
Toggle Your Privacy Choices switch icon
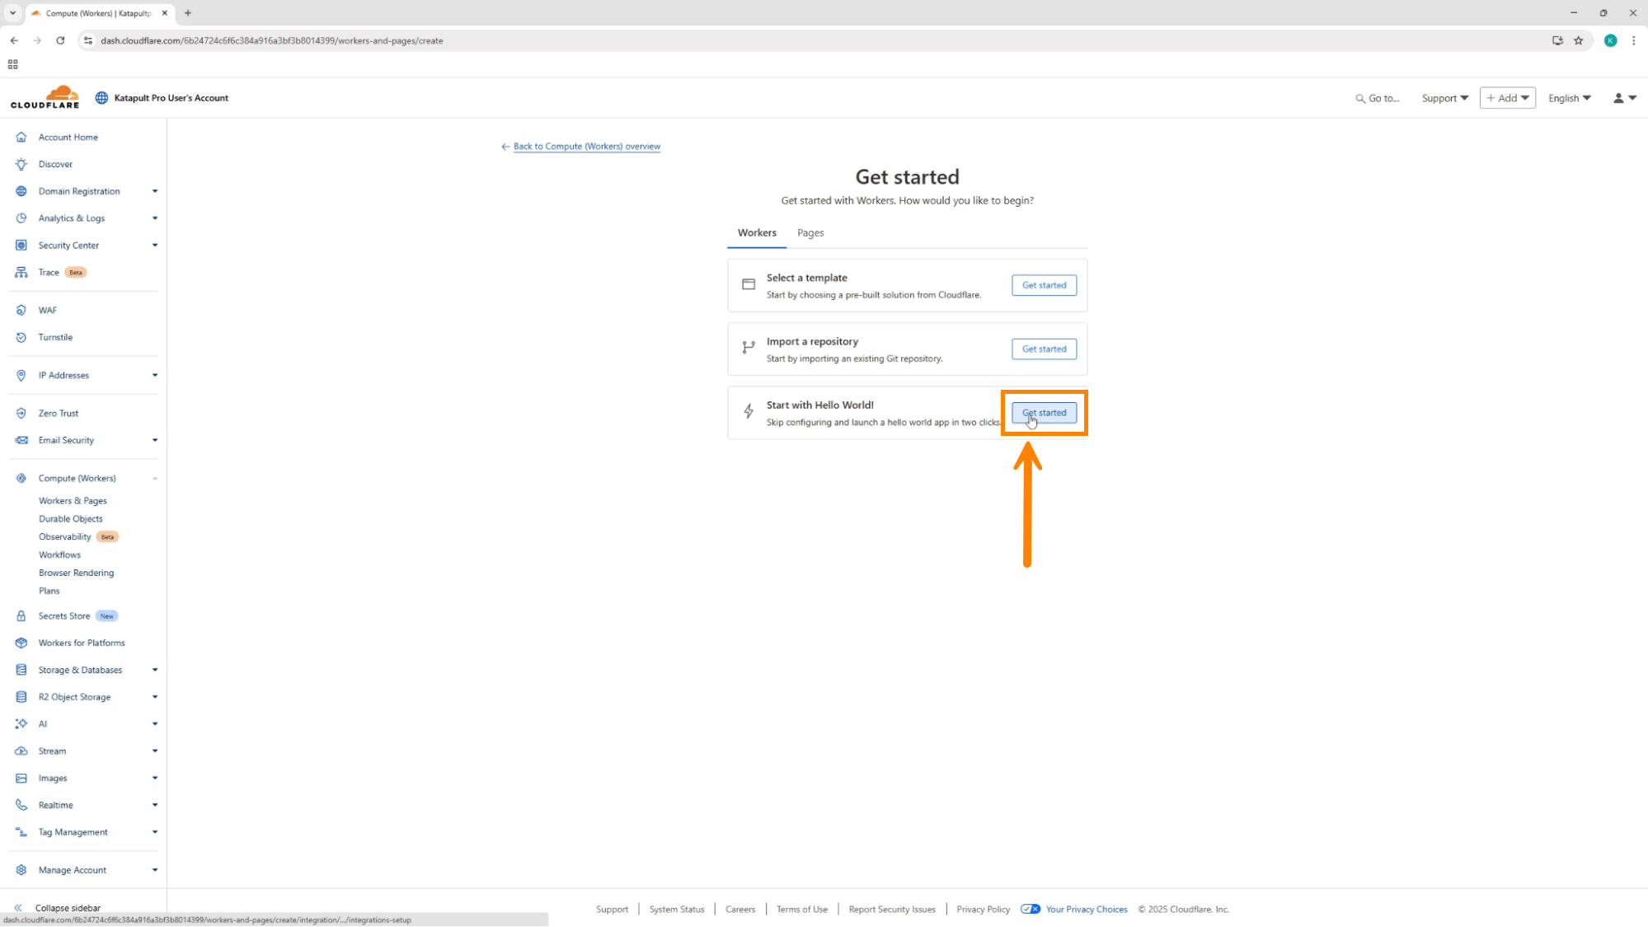tap(1030, 910)
